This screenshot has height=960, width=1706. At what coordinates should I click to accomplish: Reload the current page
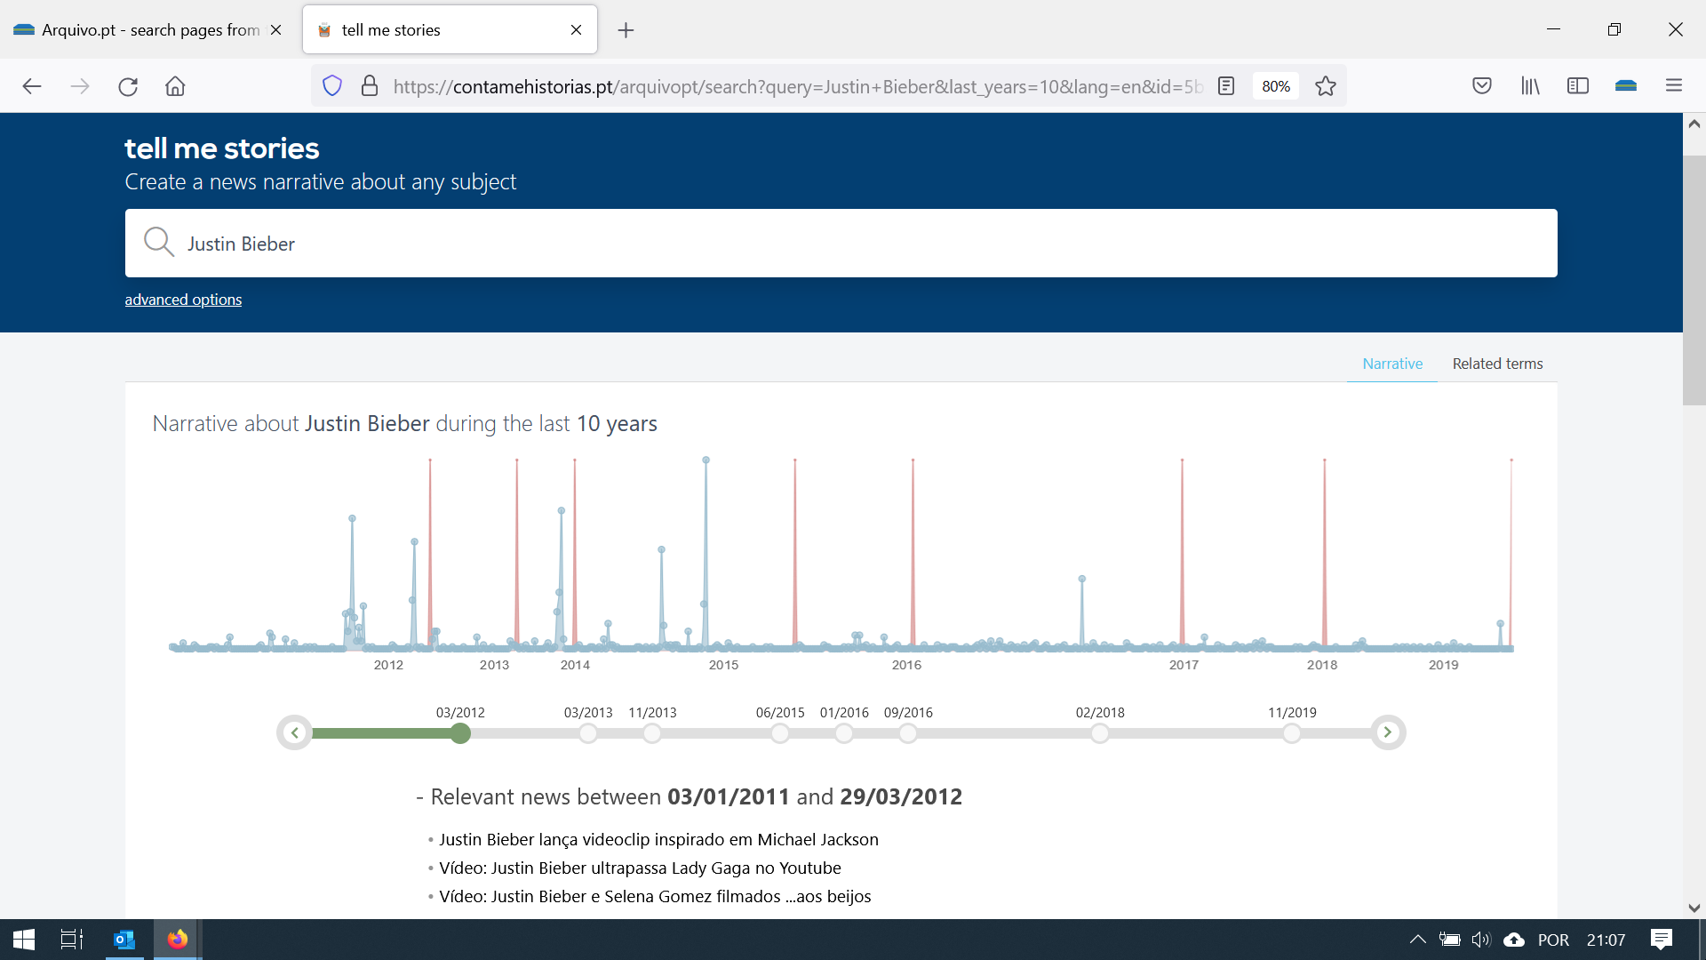pos(128,86)
